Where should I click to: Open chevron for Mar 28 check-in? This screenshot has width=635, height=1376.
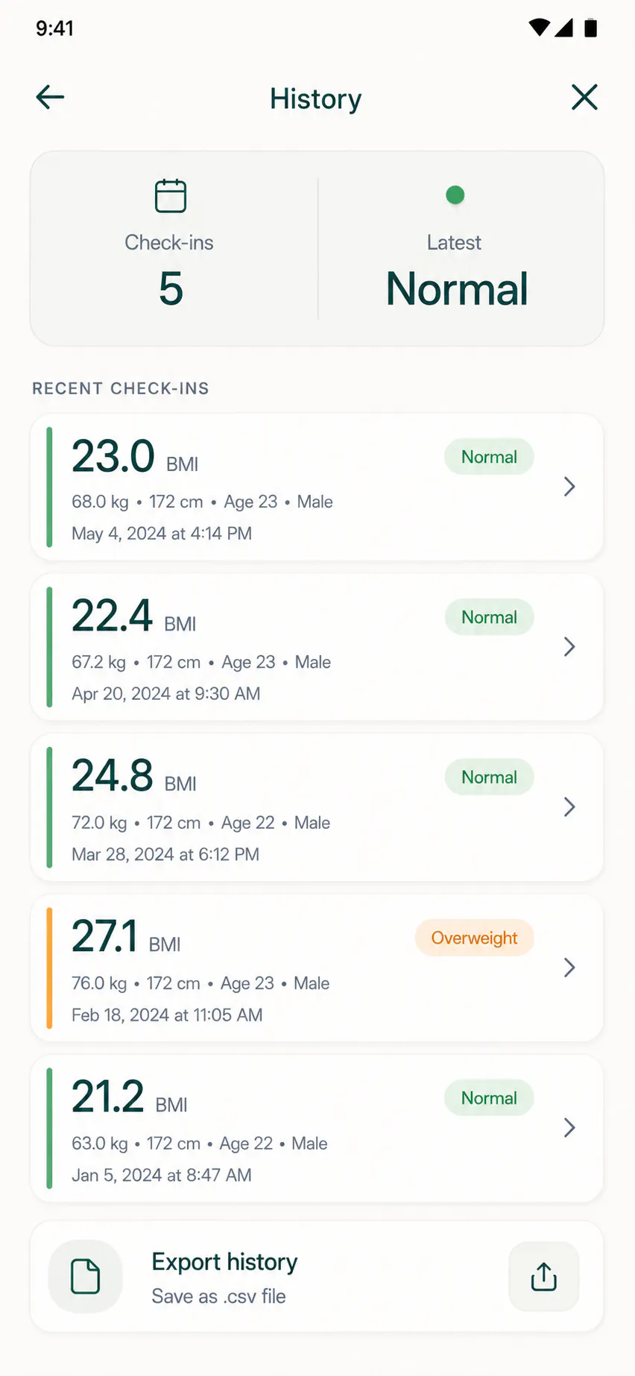click(x=569, y=807)
